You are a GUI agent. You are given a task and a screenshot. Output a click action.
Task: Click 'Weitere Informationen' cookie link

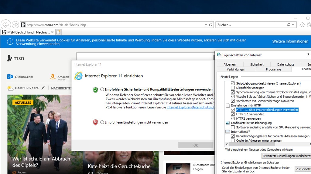click(290, 41)
